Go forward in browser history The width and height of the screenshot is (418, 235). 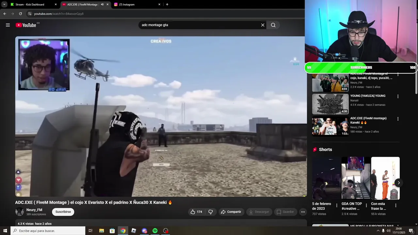tap(12, 14)
